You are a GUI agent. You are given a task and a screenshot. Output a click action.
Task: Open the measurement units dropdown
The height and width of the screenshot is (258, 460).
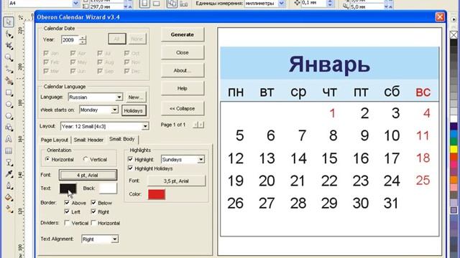(281, 3)
